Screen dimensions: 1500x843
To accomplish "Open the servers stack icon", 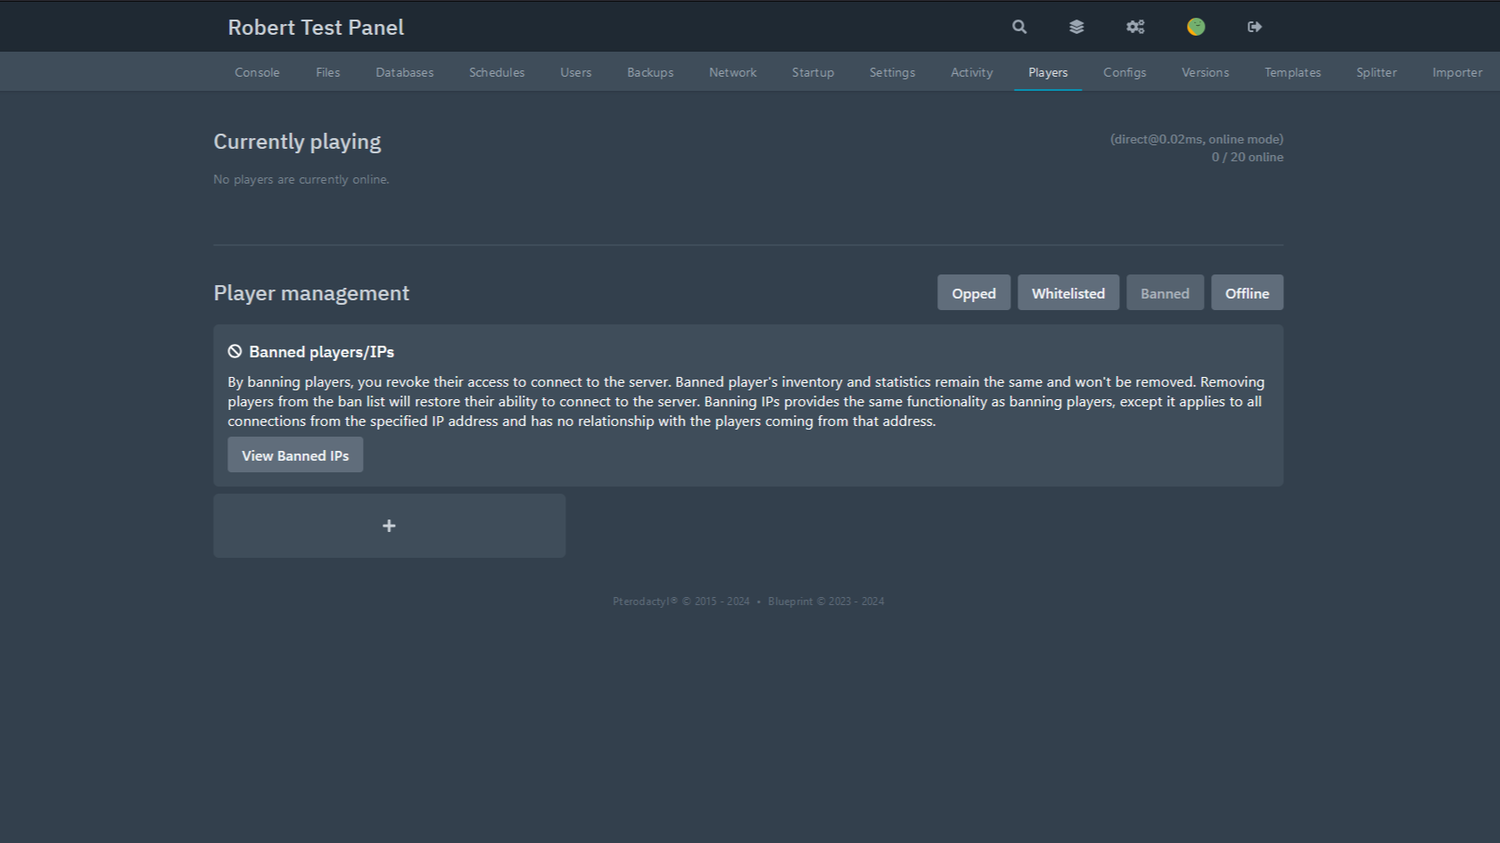I will tap(1076, 27).
